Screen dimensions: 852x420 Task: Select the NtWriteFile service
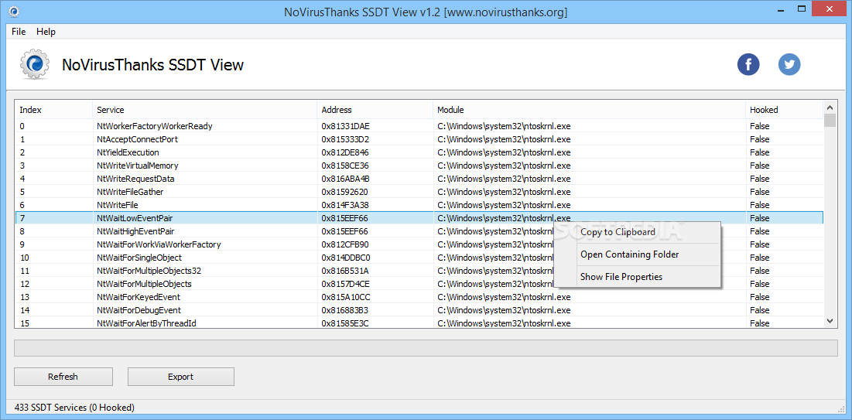(x=118, y=205)
